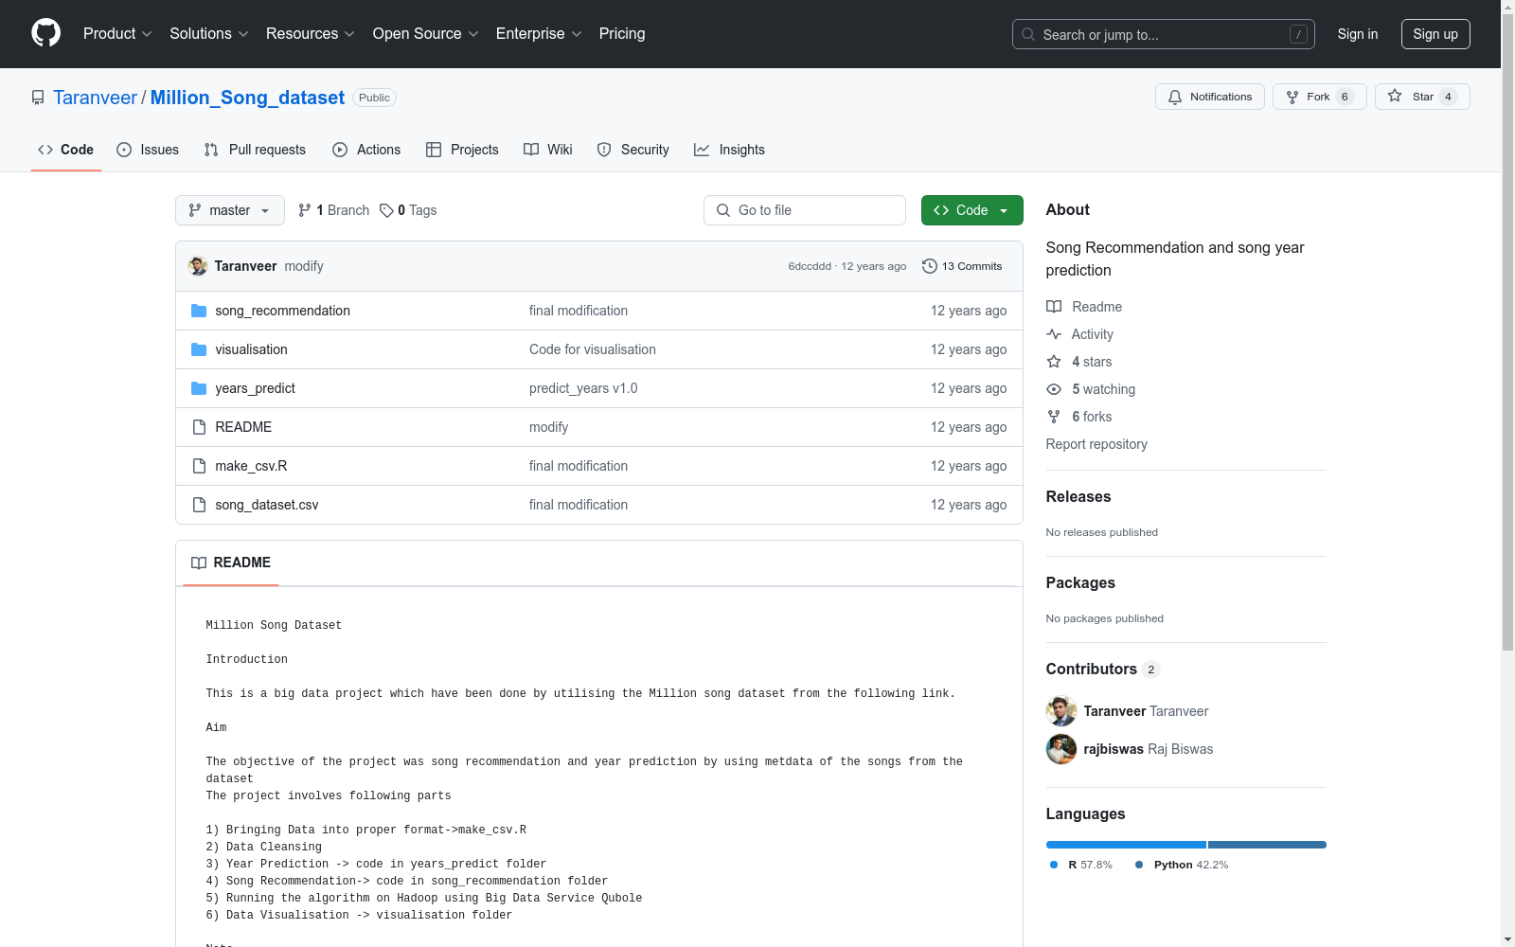
Task: Open the Releases heading link
Action: [1078, 496]
